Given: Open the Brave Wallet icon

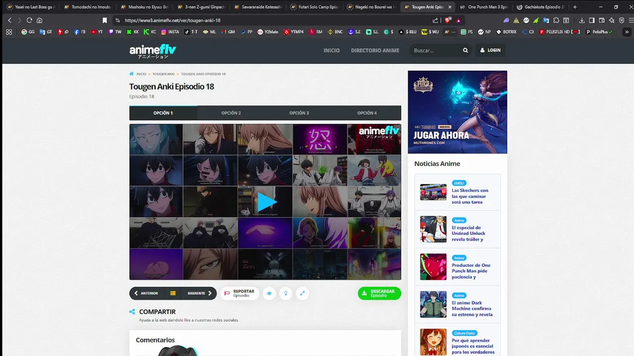Looking at the screenshot, I should click(x=602, y=20).
